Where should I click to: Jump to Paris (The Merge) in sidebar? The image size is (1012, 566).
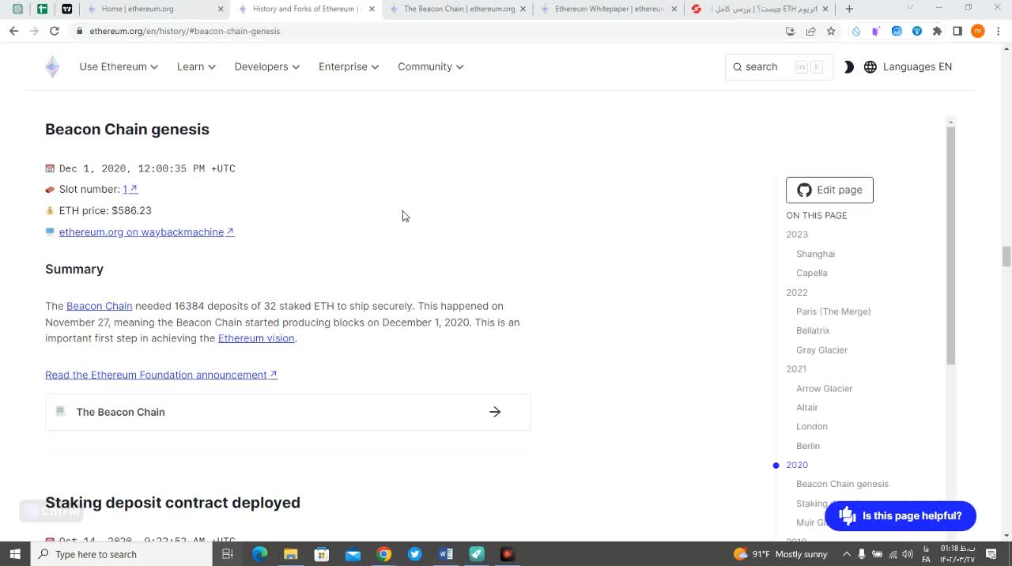pyautogui.click(x=833, y=311)
